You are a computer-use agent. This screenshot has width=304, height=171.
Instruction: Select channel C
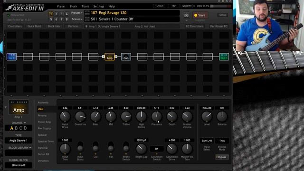pos(21,128)
